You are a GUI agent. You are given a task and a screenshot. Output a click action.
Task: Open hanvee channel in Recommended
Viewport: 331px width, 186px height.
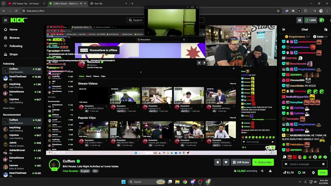(x=22, y=167)
